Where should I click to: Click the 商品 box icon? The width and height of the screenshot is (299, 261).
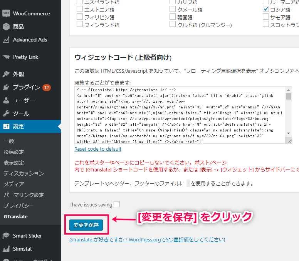tap(6, 27)
